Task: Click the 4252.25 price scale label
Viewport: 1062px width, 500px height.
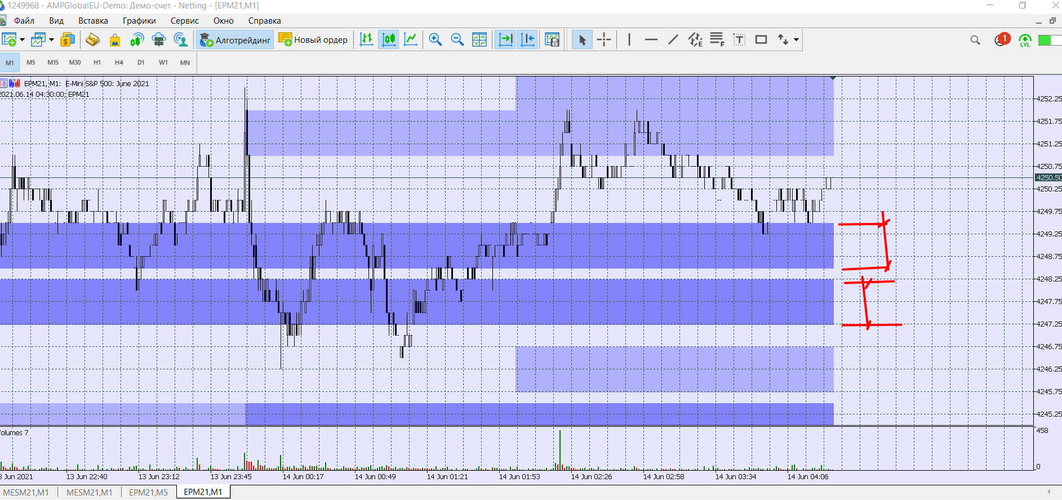Action: pos(1049,99)
